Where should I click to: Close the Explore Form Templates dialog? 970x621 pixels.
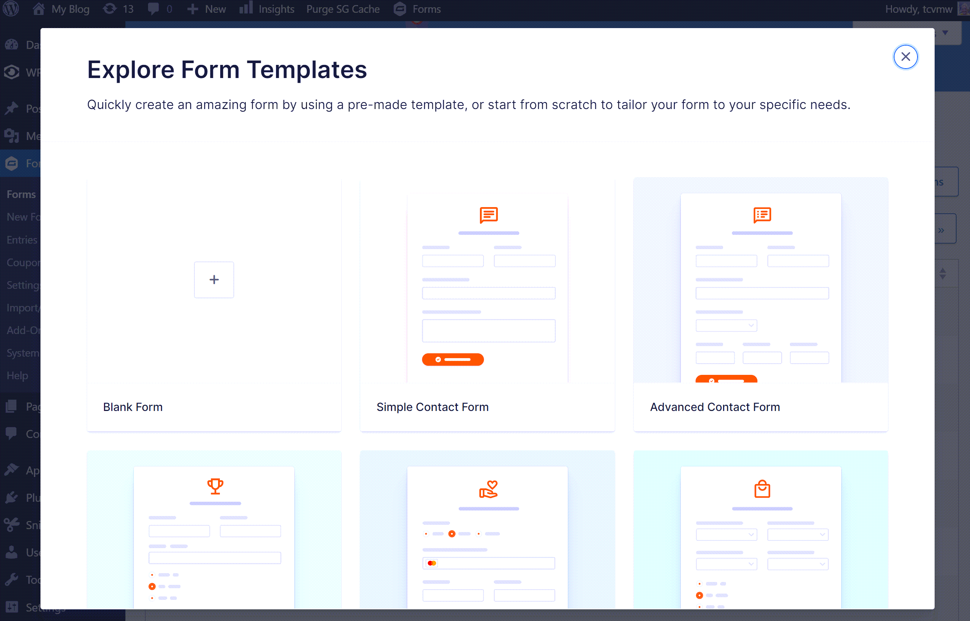pyautogui.click(x=905, y=57)
